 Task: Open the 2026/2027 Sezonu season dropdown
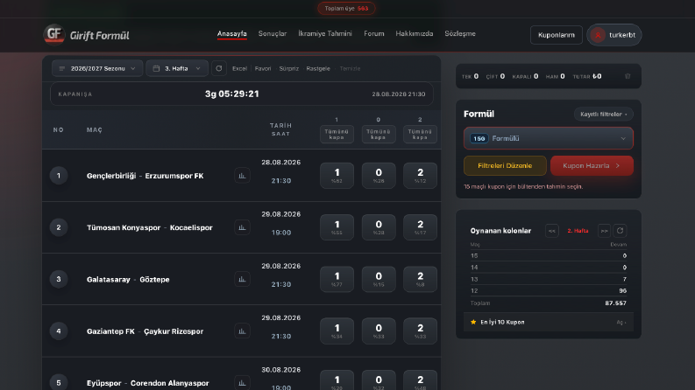[97, 68]
